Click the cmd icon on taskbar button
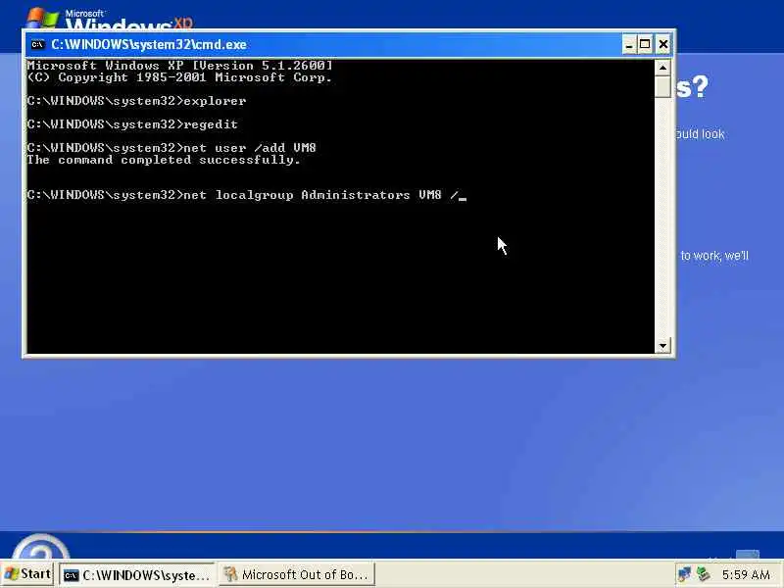This screenshot has height=588, width=784. coord(71,575)
